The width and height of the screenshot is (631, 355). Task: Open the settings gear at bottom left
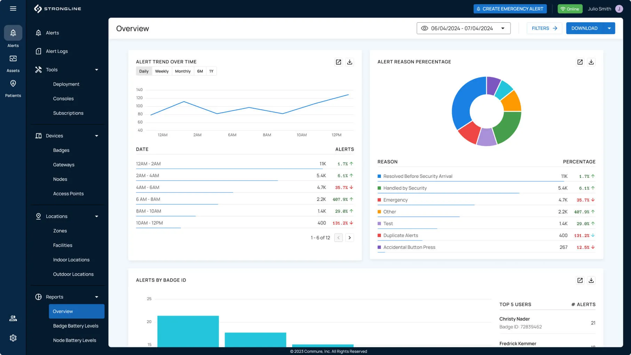pyautogui.click(x=13, y=338)
